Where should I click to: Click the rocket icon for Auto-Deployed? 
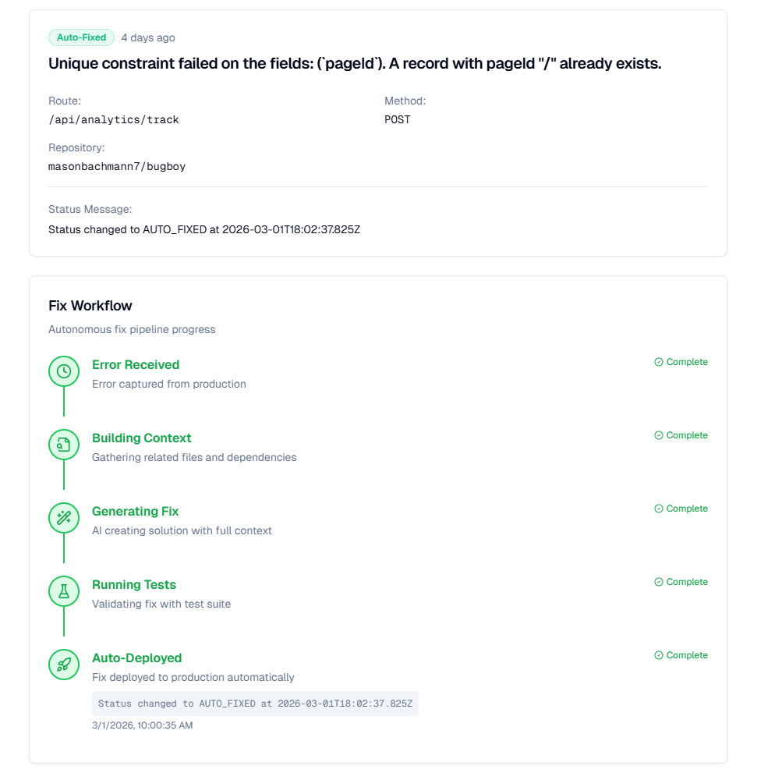pos(64,665)
